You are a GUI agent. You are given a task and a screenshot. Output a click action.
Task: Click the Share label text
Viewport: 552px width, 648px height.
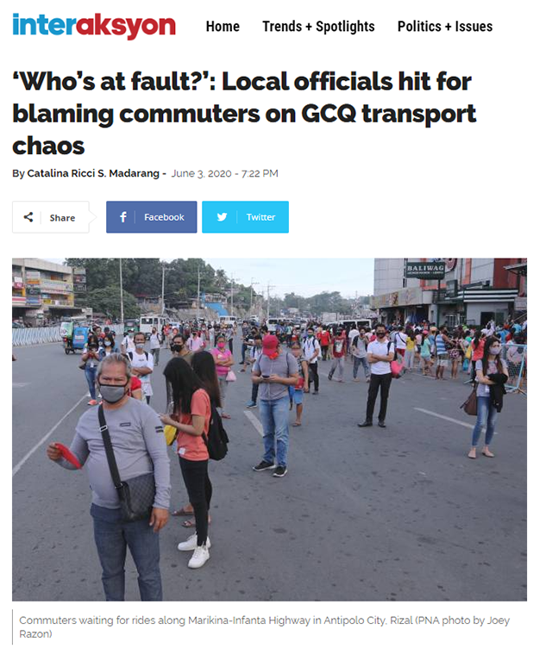[62, 218]
